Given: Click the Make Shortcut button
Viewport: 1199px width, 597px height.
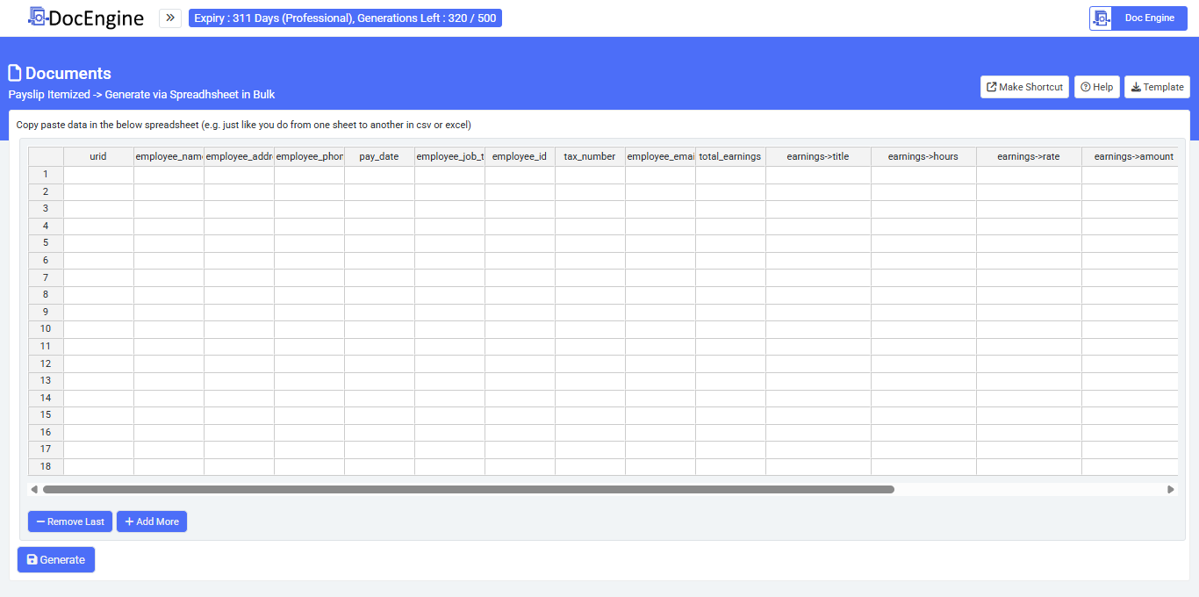Looking at the screenshot, I should point(1024,87).
